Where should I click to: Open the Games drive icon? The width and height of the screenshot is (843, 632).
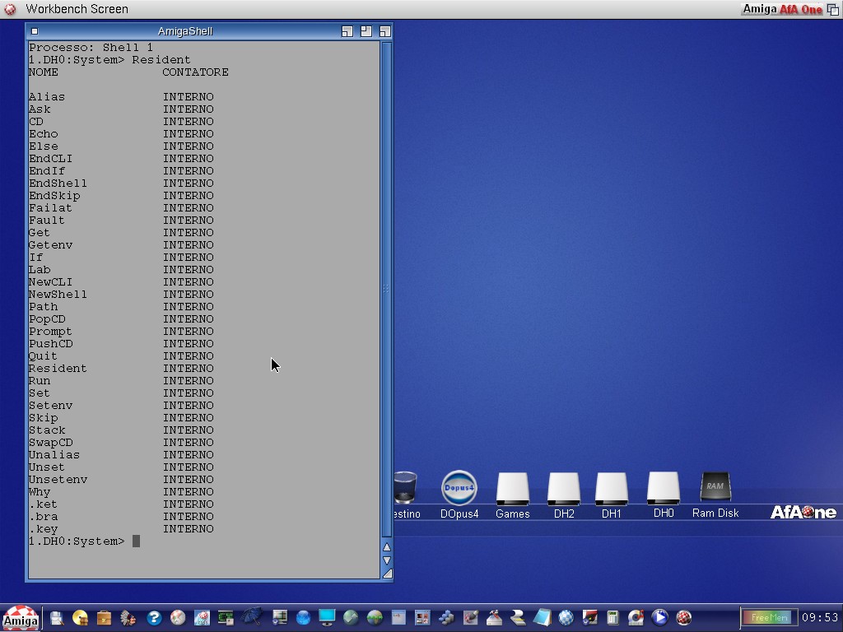point(512,489)
